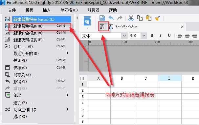Choose 打开...(O) in file menu

point(37,47)
